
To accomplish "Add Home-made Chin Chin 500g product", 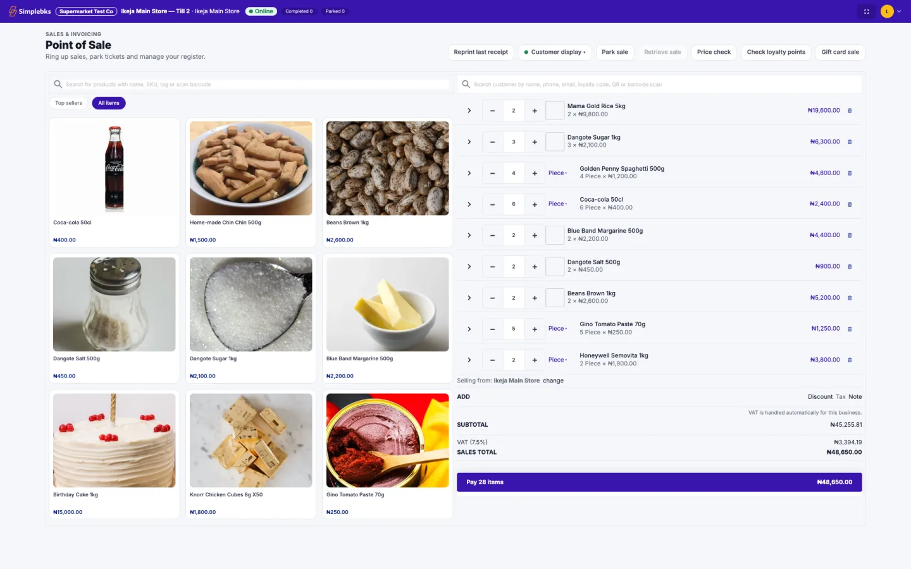I will (251, 182).
